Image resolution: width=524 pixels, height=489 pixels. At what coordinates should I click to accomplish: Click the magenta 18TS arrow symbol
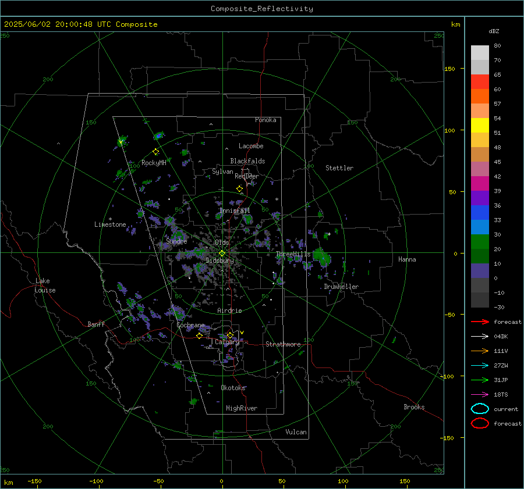(x=480, y=394)
